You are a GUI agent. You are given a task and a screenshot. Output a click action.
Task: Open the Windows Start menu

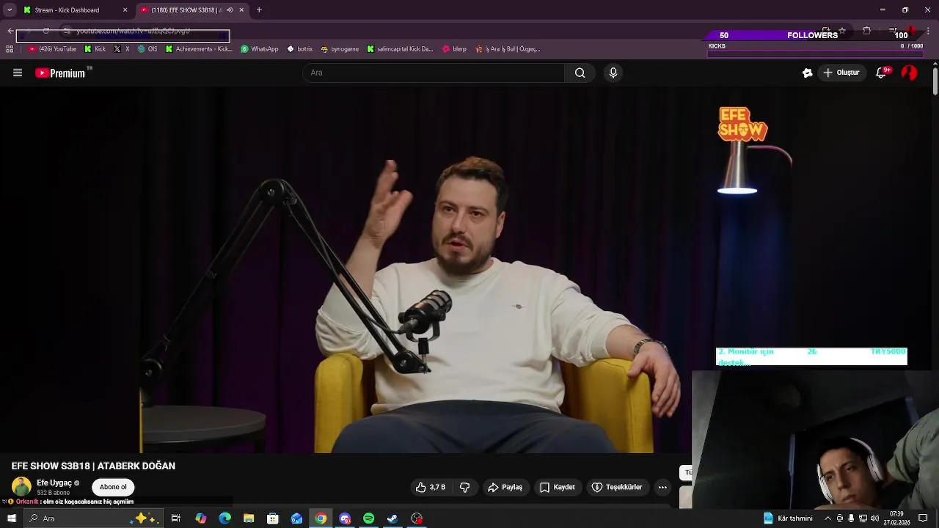tap(11, 518)
